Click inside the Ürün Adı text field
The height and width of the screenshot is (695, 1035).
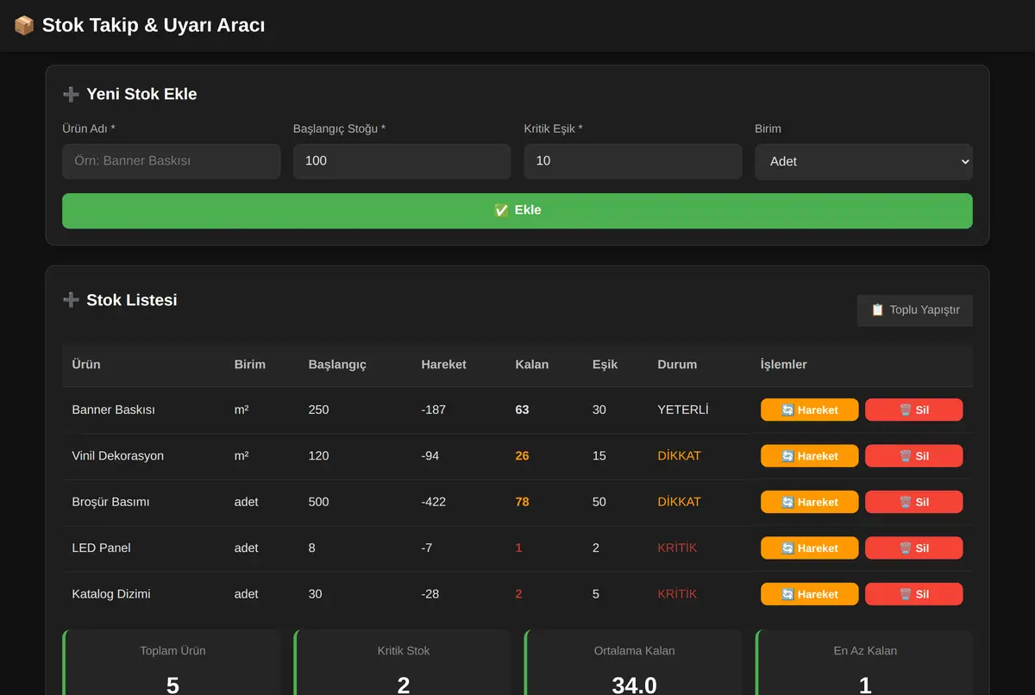(x=172, y=161)
